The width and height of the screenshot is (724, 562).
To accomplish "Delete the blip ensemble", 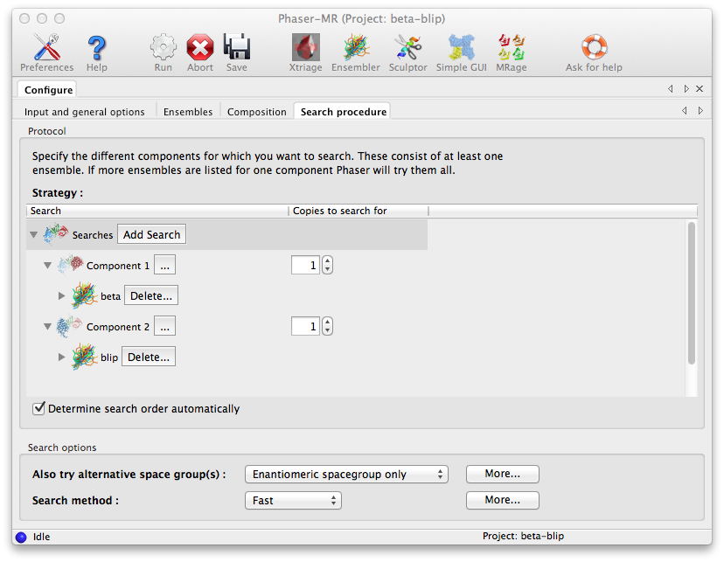I will pyautogui.click(x=148, y=357).
